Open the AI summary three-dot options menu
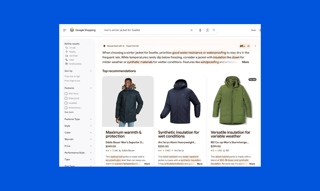Viewport: 320px width, 191px height. [x=255, y=46]
